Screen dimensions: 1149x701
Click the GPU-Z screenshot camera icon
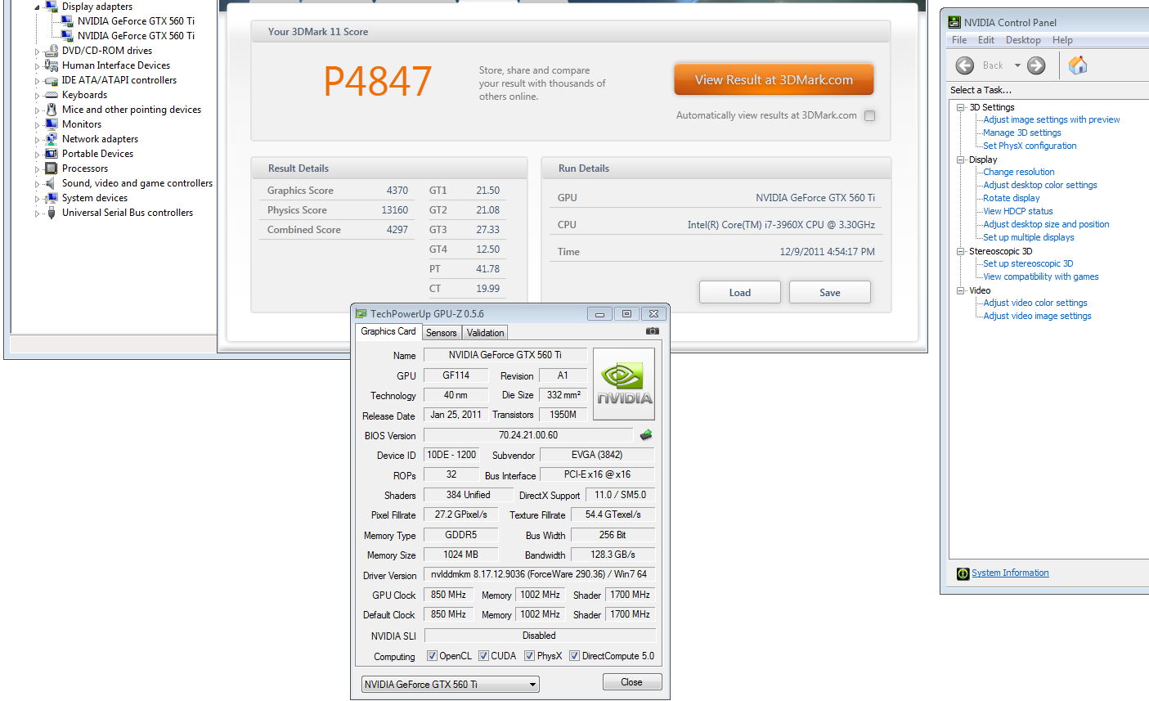pyautogui.click(x=652, y=331)
